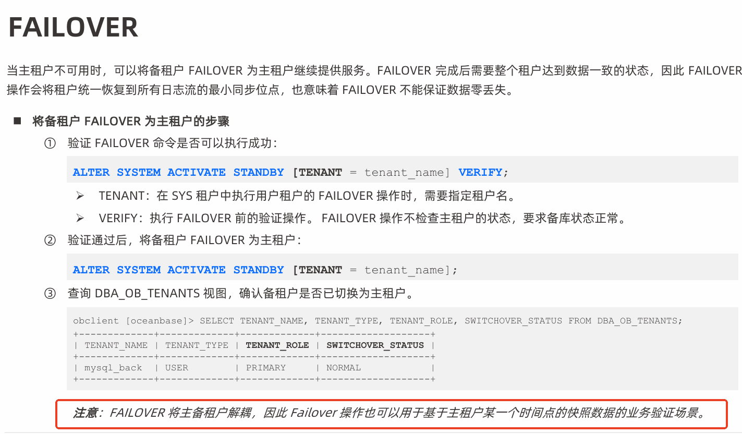The image size is (742, 434).
Task: Click the FAILOVER page heading
Action: coord(74,28)
